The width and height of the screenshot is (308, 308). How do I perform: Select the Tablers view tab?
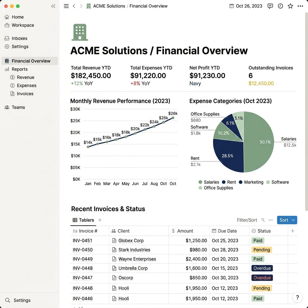click(83, 220)
